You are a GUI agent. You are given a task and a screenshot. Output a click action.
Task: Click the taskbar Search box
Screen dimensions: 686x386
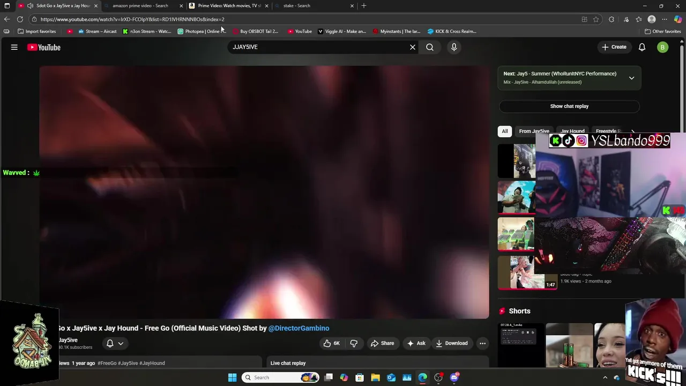click(x=280, y=377)
